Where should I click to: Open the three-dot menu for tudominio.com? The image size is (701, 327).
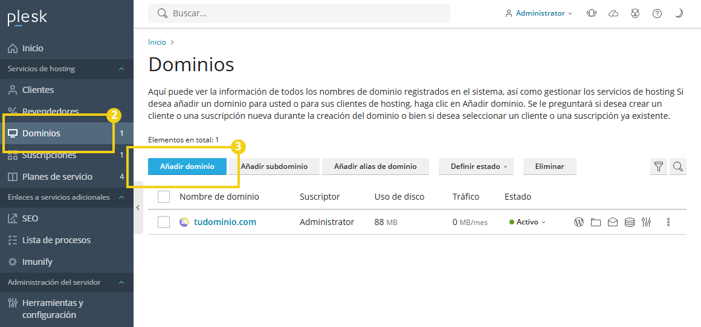pyautogui.click(x=668, y=221)
